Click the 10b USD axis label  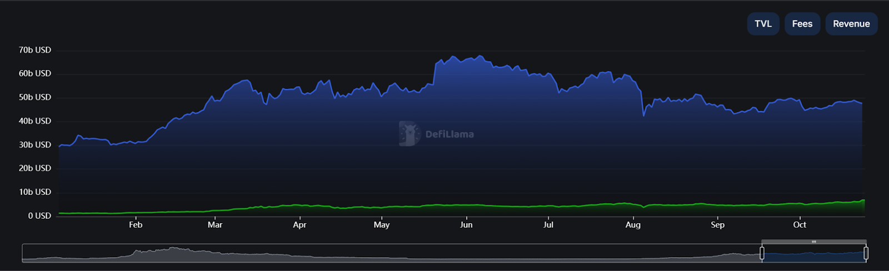(x=35, y=192)
